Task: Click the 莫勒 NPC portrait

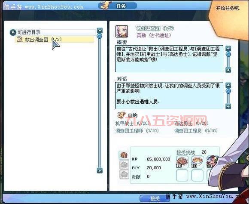Action: (121, 31)
